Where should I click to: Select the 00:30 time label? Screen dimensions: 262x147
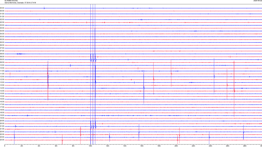tap(2, 11)
